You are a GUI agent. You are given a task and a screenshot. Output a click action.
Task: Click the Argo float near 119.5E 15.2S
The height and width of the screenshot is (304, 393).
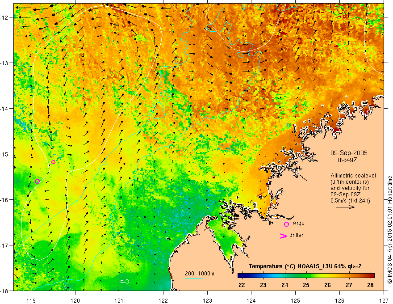coord(53,162)
